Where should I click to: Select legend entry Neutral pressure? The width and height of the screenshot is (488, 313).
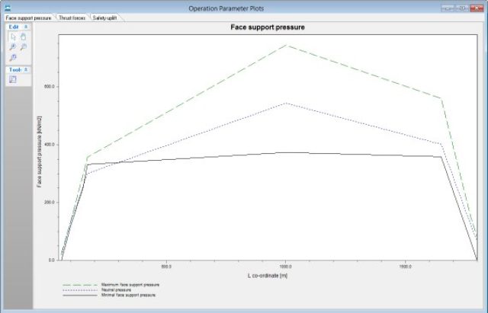point(116,290)
